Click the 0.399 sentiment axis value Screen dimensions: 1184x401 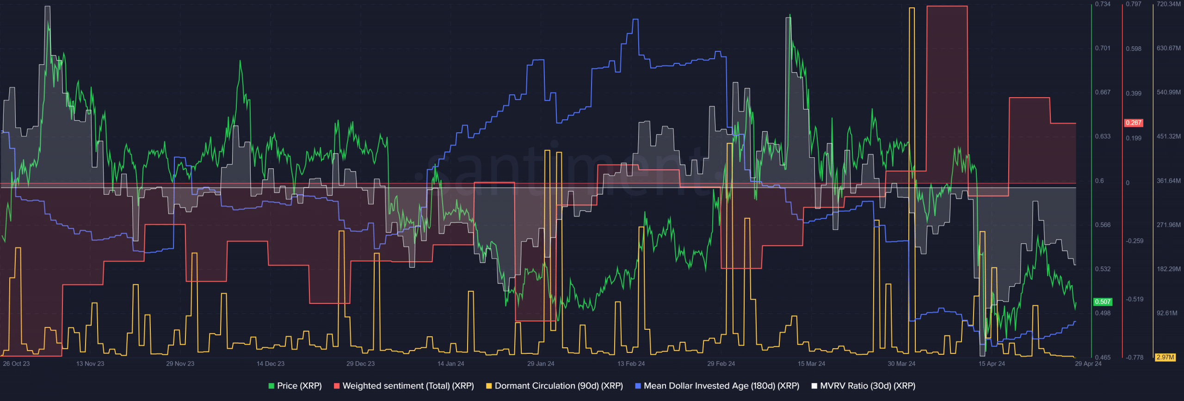pyautogui.click(x=1134, y=93)
